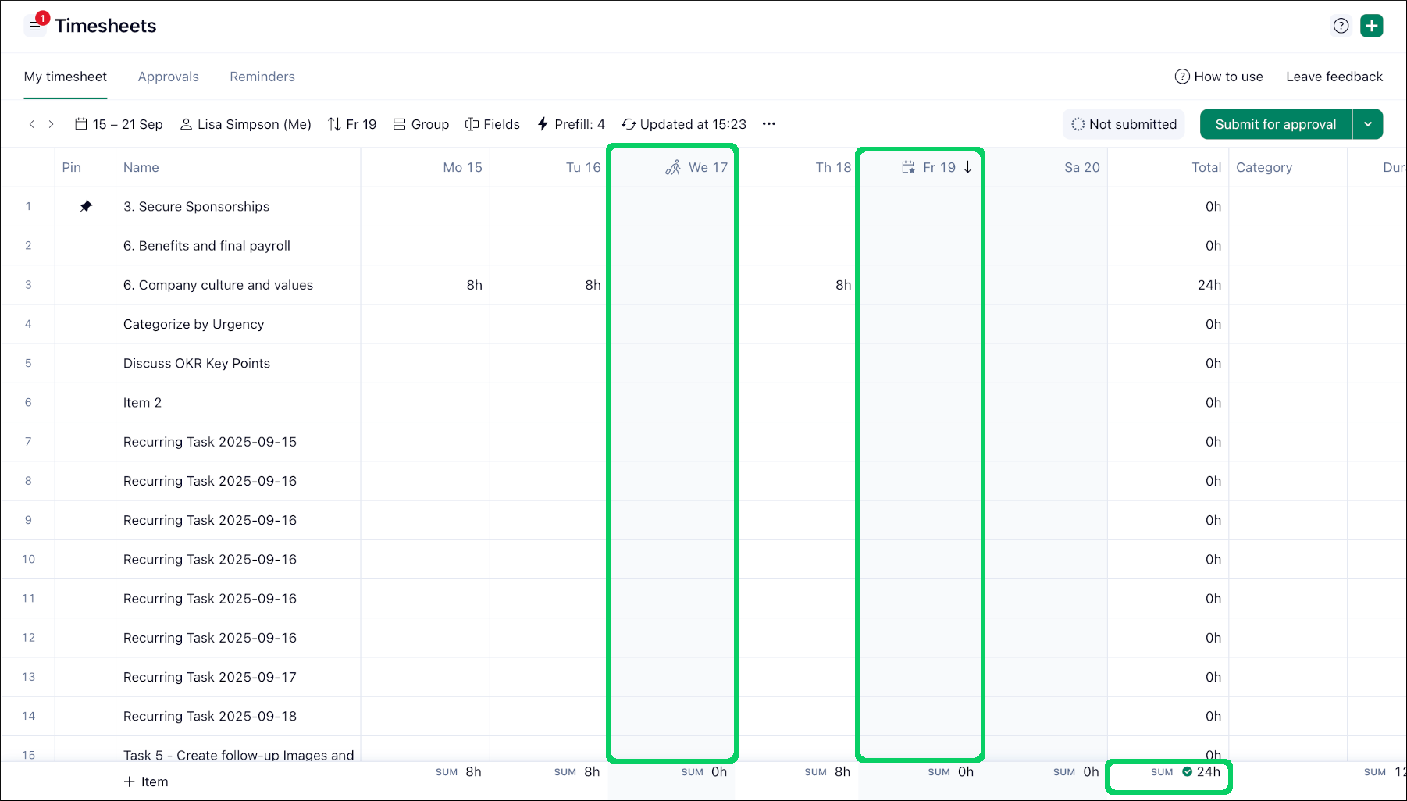The height and width of the screenshot is (801, 1407).
Task: Click the green plus add button
Action: click(x=1371, y=26)
